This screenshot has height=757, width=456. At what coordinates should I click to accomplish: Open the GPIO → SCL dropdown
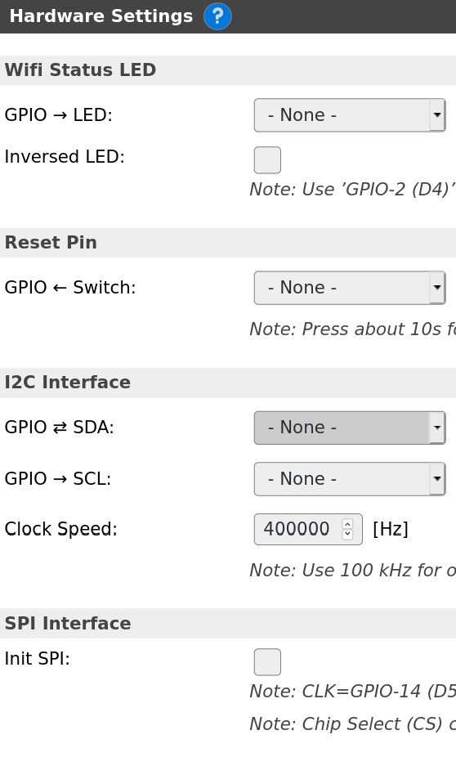350,478
